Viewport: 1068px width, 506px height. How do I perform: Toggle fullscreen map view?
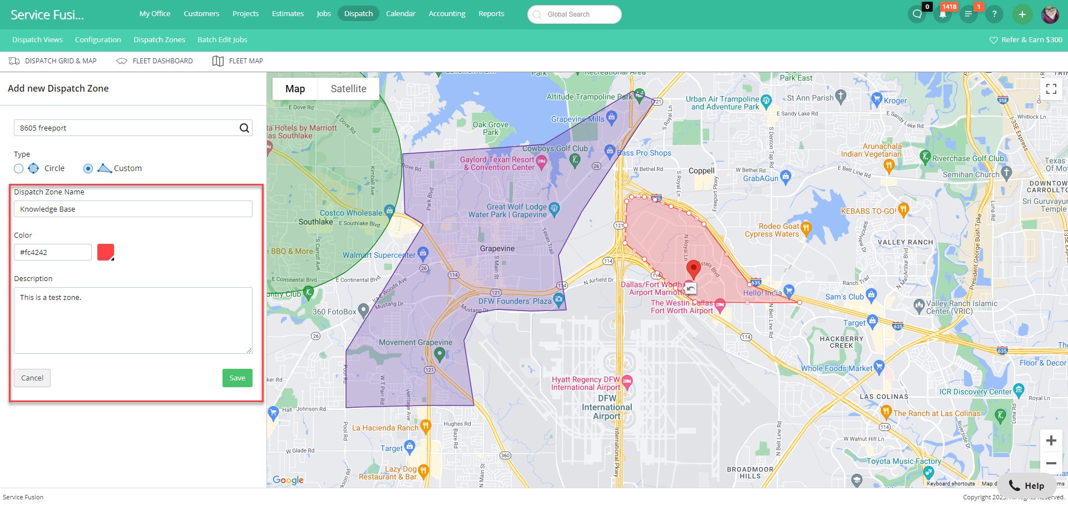[1051, 89]
